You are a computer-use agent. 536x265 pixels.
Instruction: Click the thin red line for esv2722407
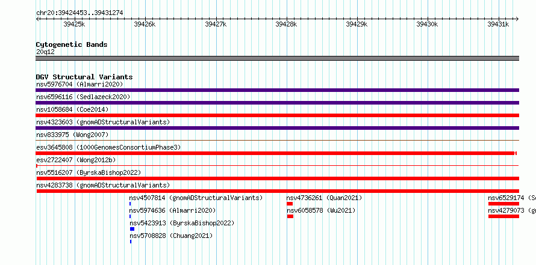(x=277, y=166)
